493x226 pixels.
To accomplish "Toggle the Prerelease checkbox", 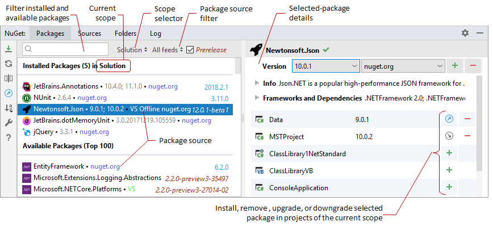I will (x=190, y=49).
